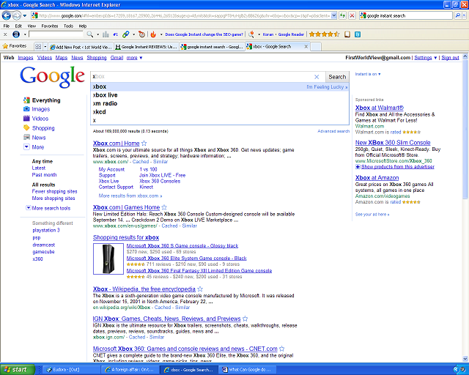The height and width of the screenshot is (375, 469).
Task: Star the Xbox Wikipedia result
Action: coord(200,289)
